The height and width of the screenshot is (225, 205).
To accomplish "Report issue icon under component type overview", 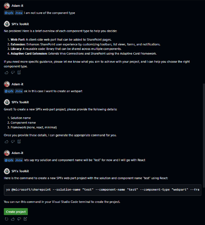I will [x=19, y=72].
